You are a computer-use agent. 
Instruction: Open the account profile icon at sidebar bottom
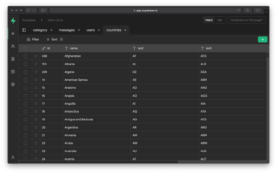(13, 157)
